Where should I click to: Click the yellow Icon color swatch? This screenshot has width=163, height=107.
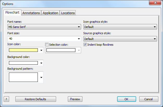(x=23, y=50)
